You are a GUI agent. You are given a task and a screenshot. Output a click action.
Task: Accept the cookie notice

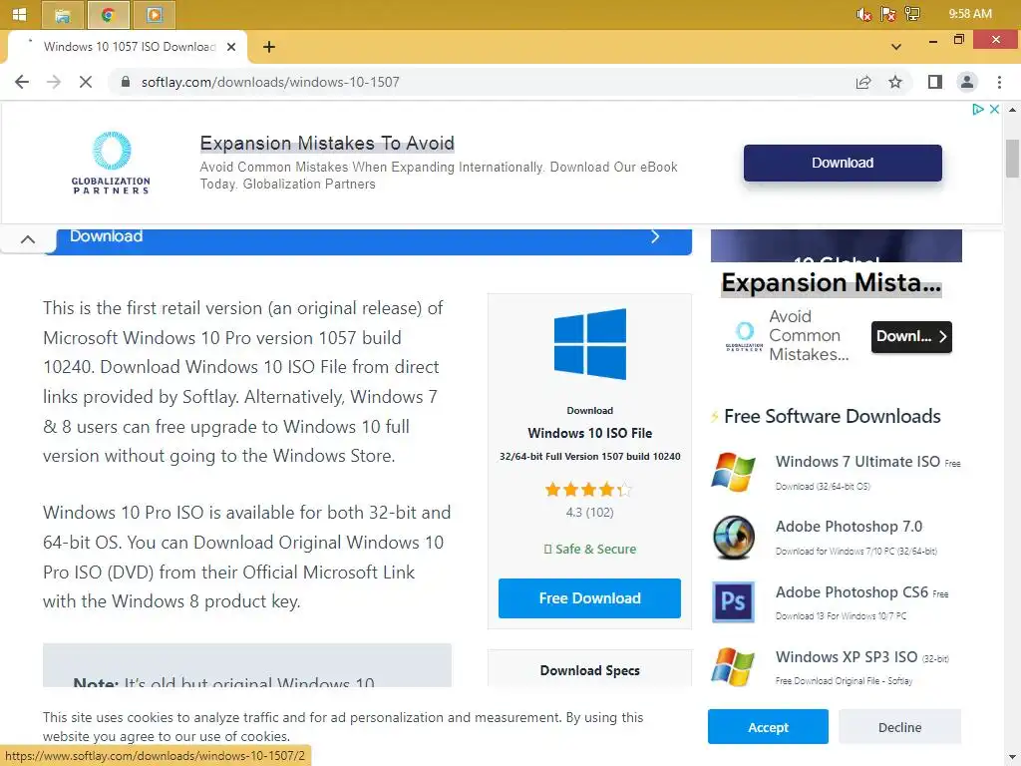(769, 727)
